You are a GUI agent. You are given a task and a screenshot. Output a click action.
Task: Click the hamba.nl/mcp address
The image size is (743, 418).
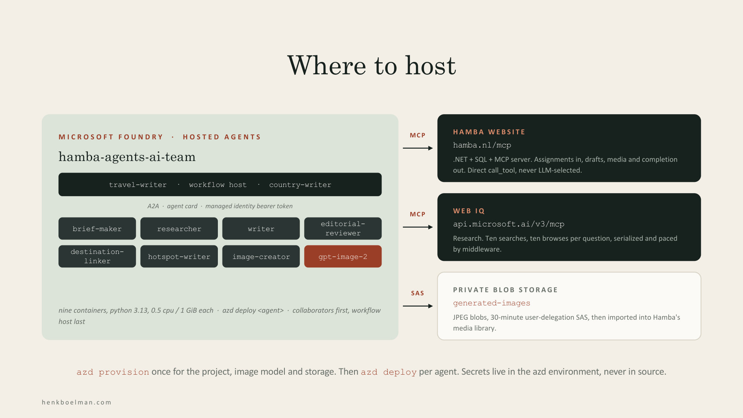click(x=482, y=145)
